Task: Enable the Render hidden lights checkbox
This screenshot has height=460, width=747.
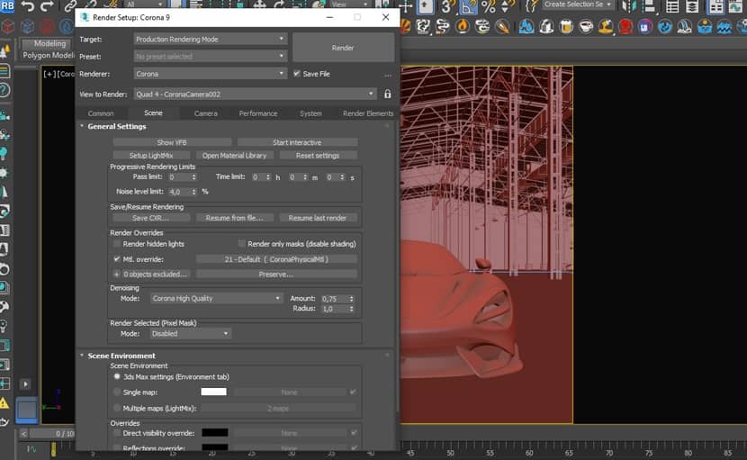Action: click(117, 244)
